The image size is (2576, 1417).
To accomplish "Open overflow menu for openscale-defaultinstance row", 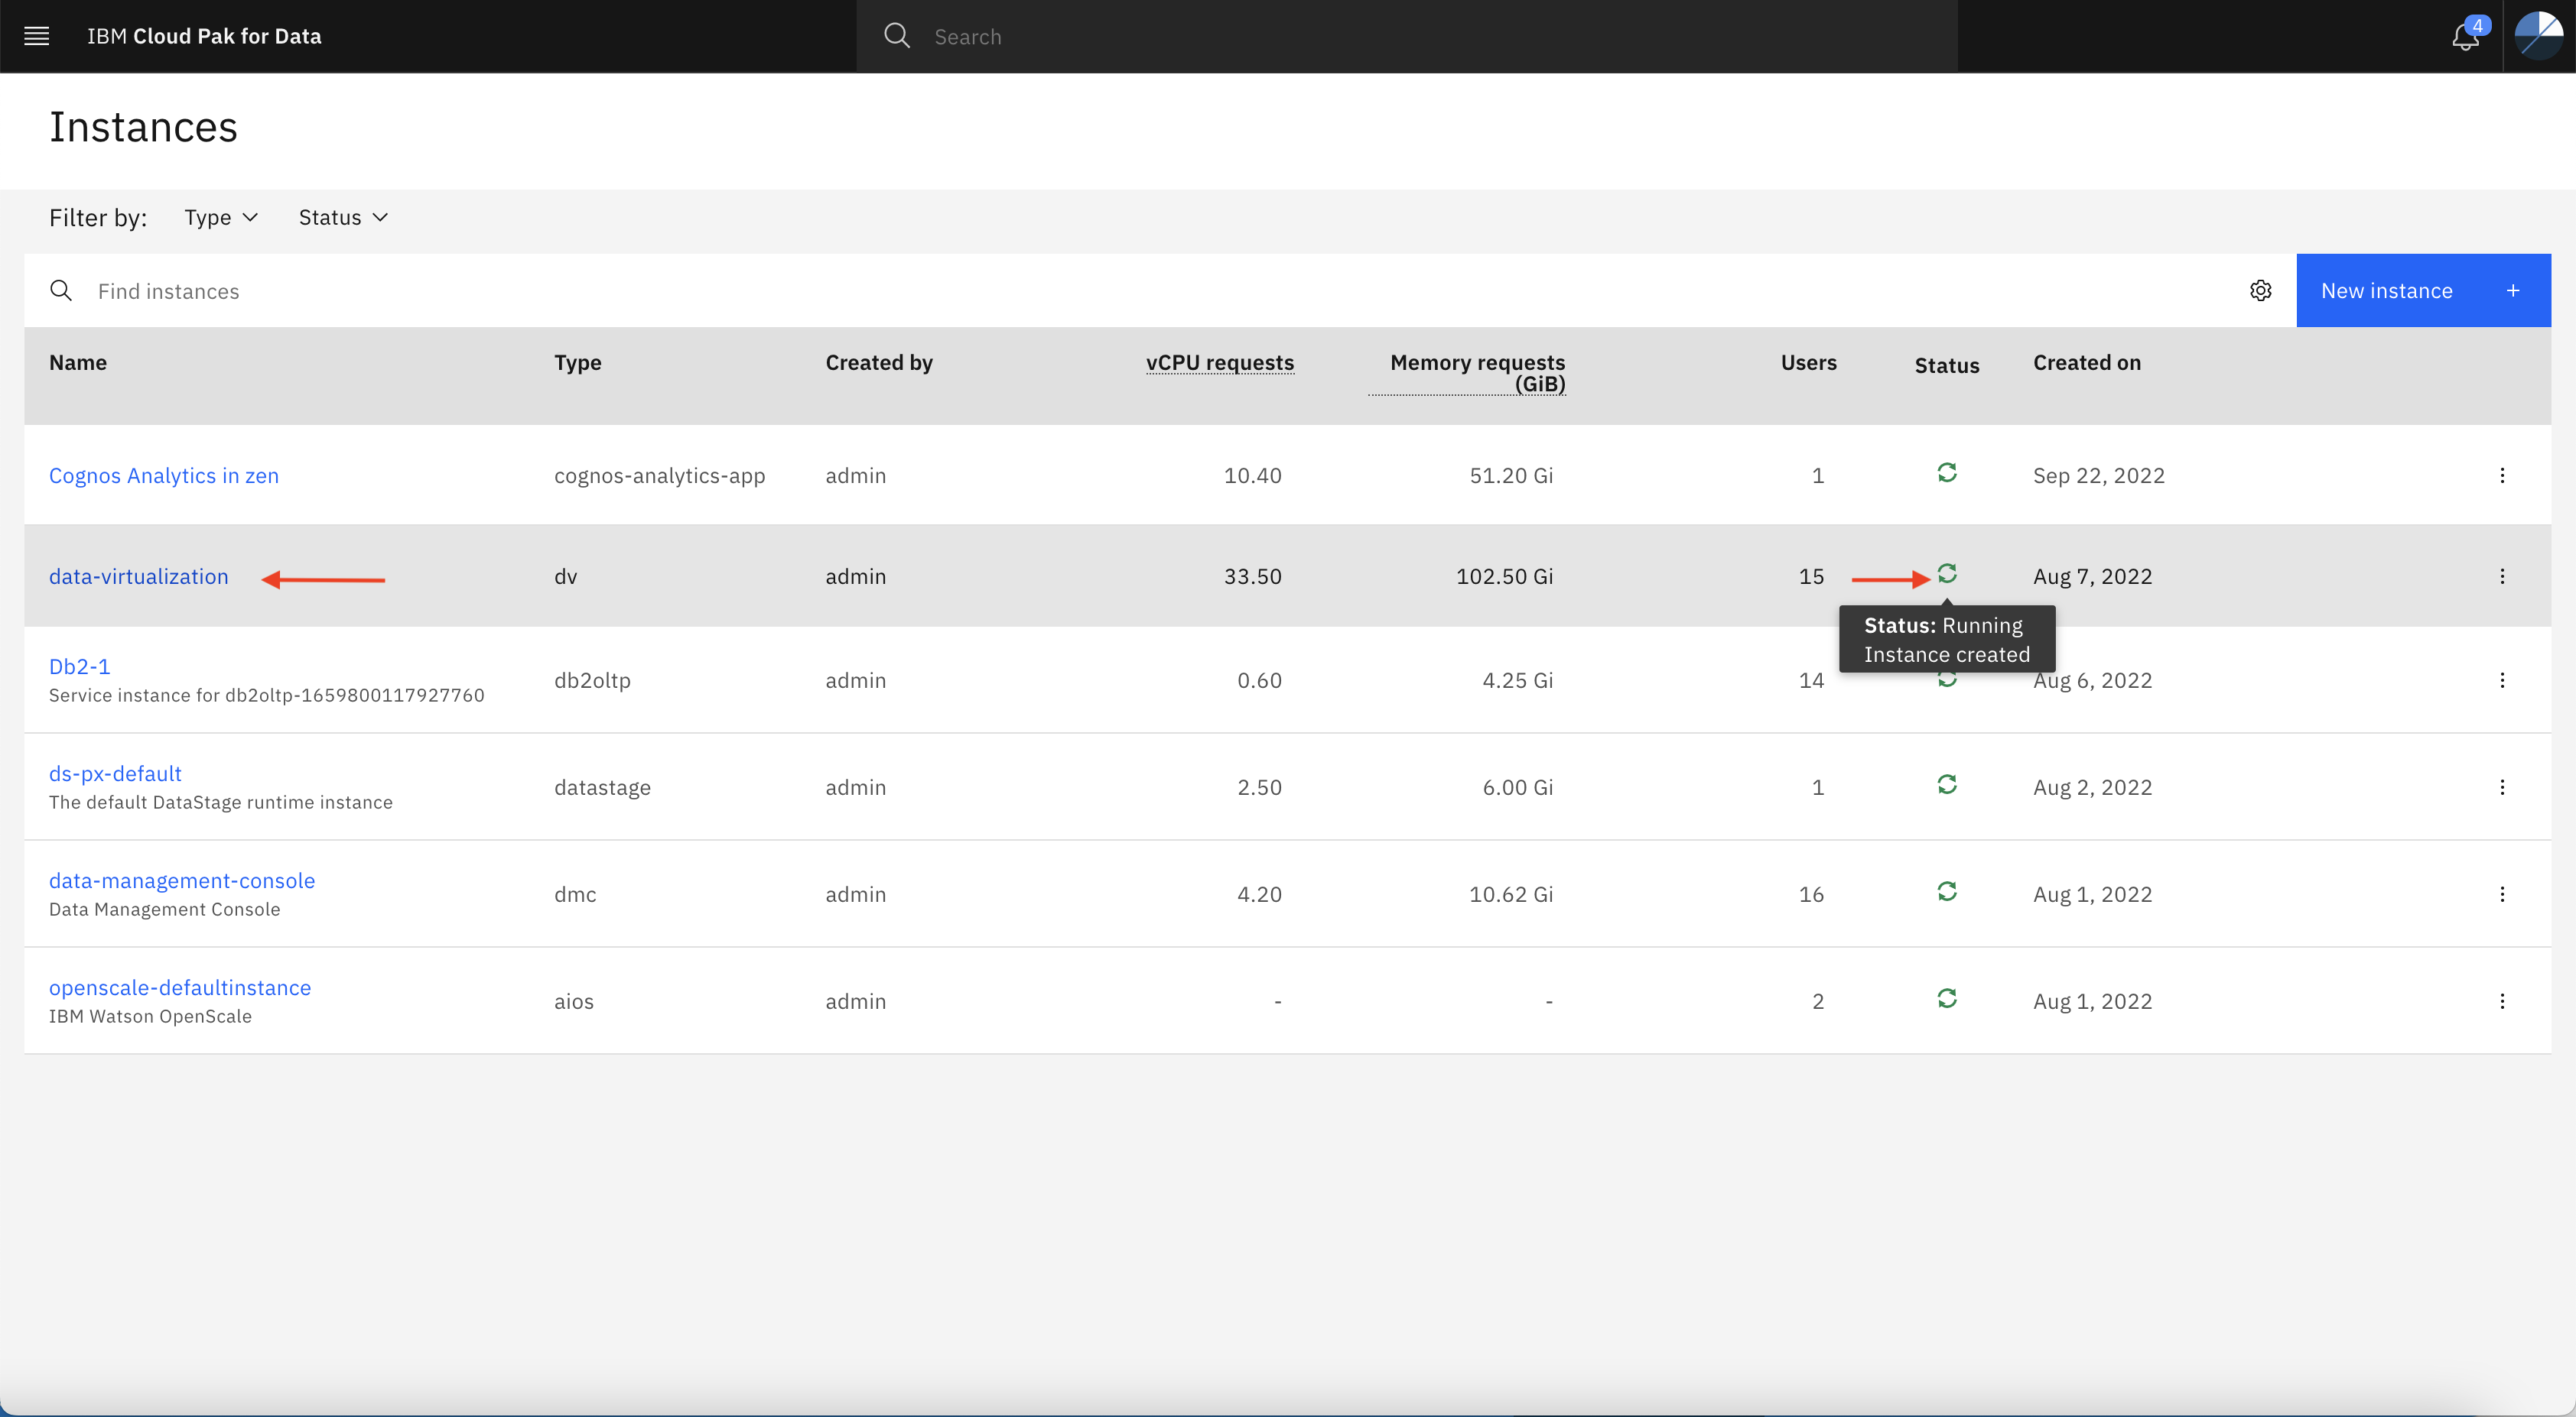I will tap(2502, 1001).
